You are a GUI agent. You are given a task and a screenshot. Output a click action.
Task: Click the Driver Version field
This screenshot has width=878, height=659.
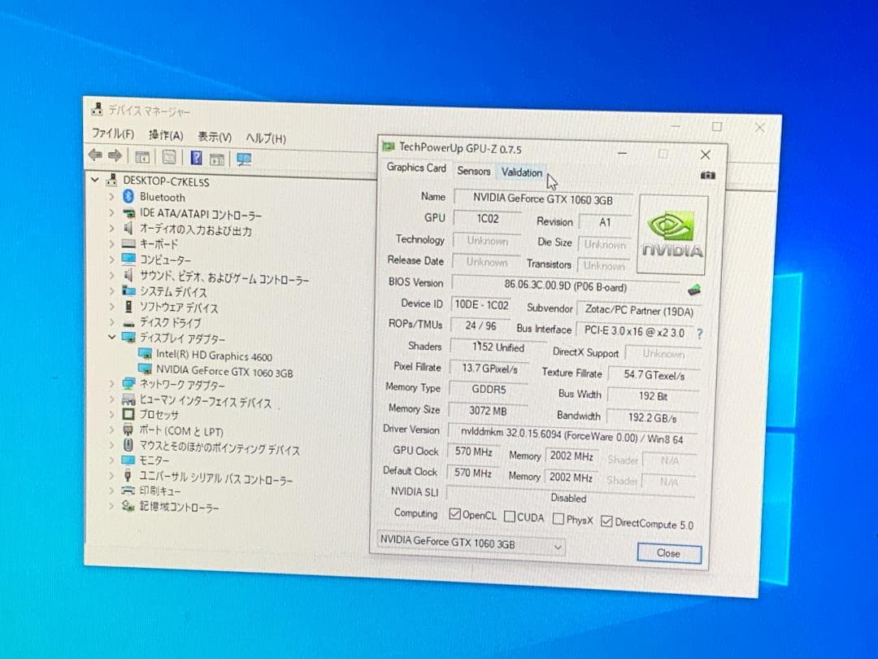(572, 435)
